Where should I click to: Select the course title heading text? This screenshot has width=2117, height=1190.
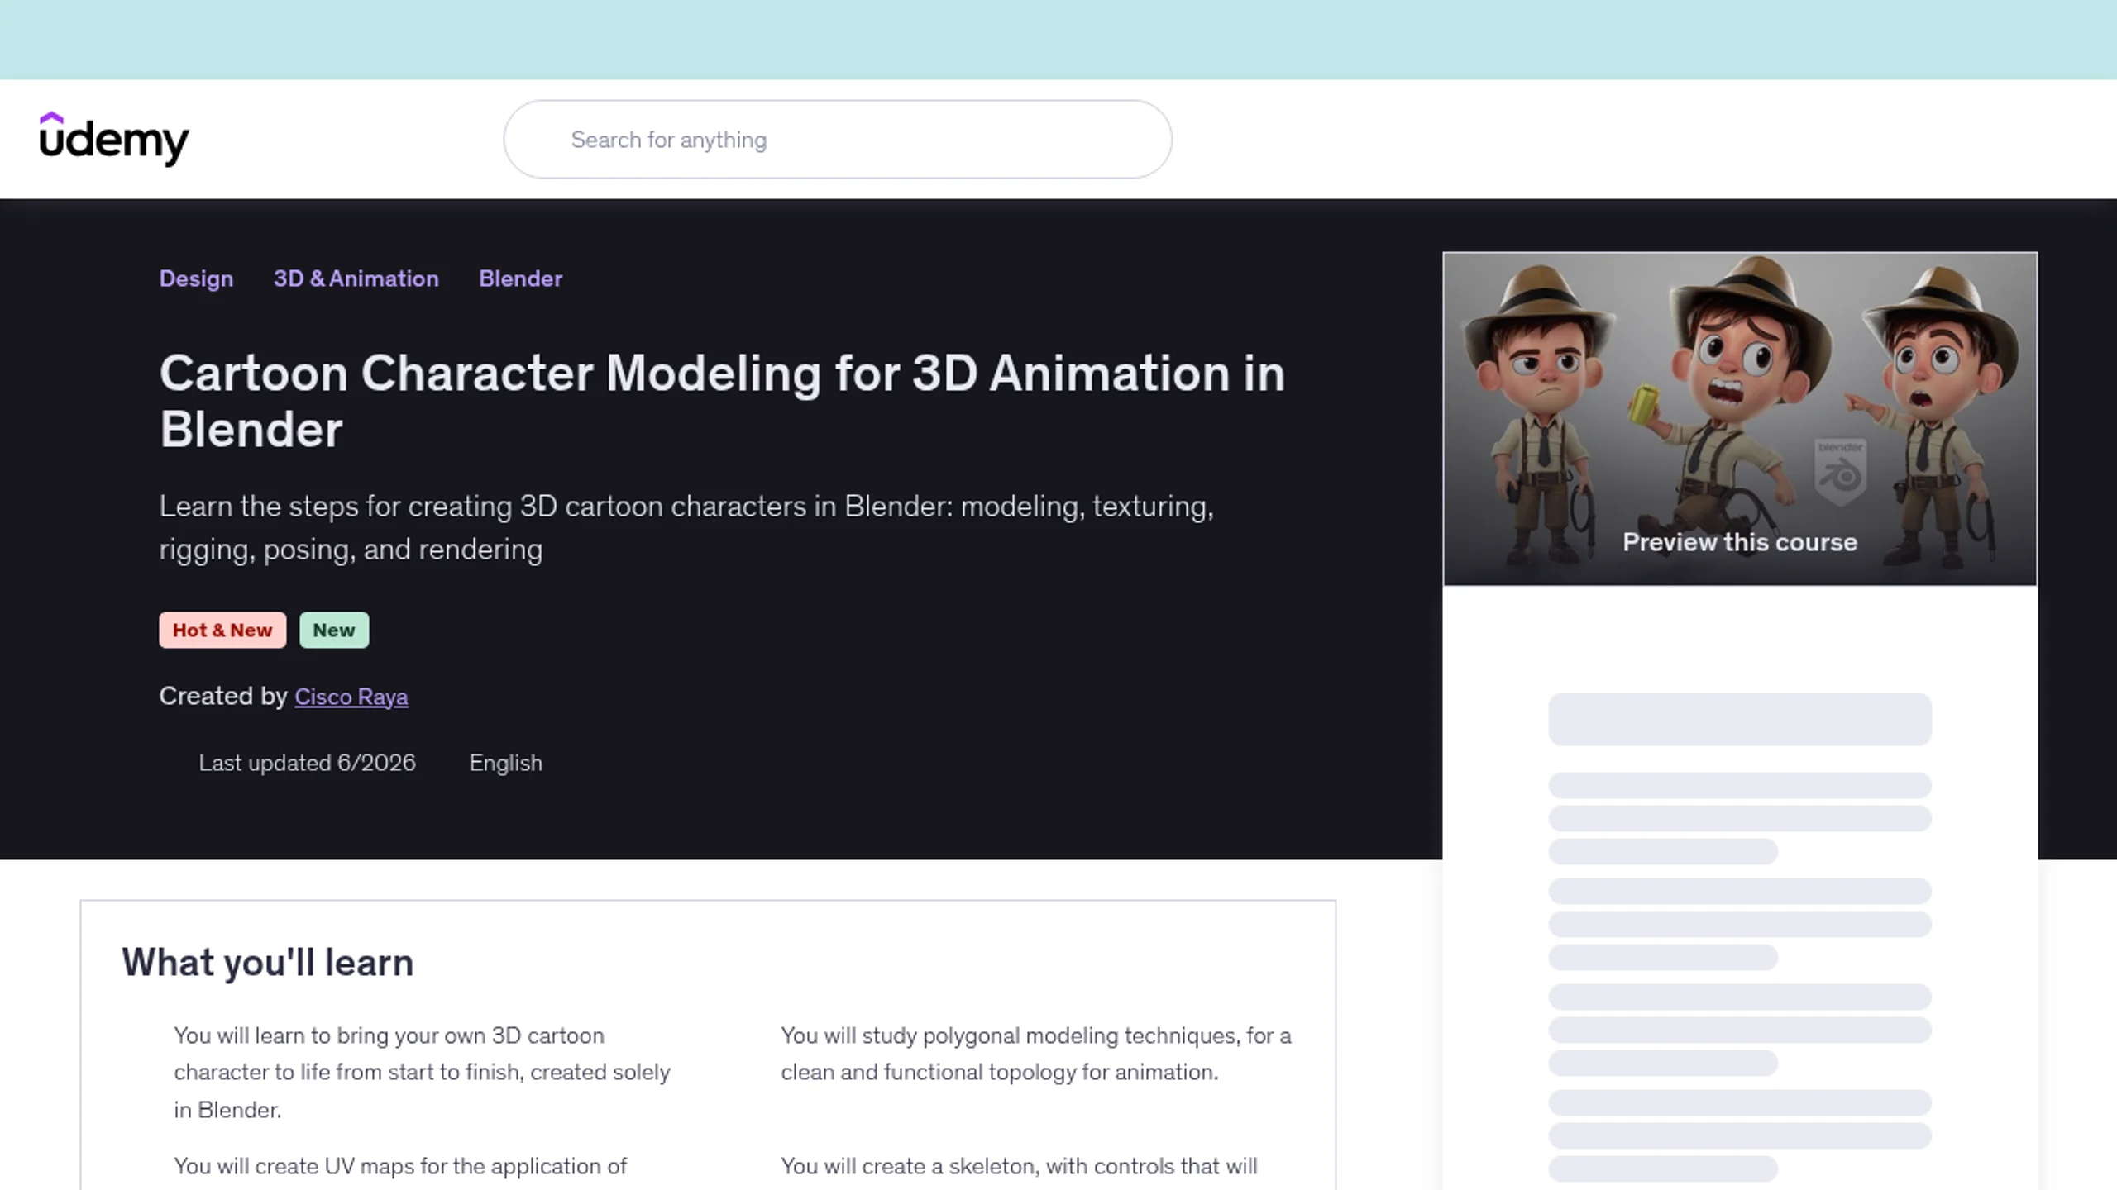tap(722, 402)
